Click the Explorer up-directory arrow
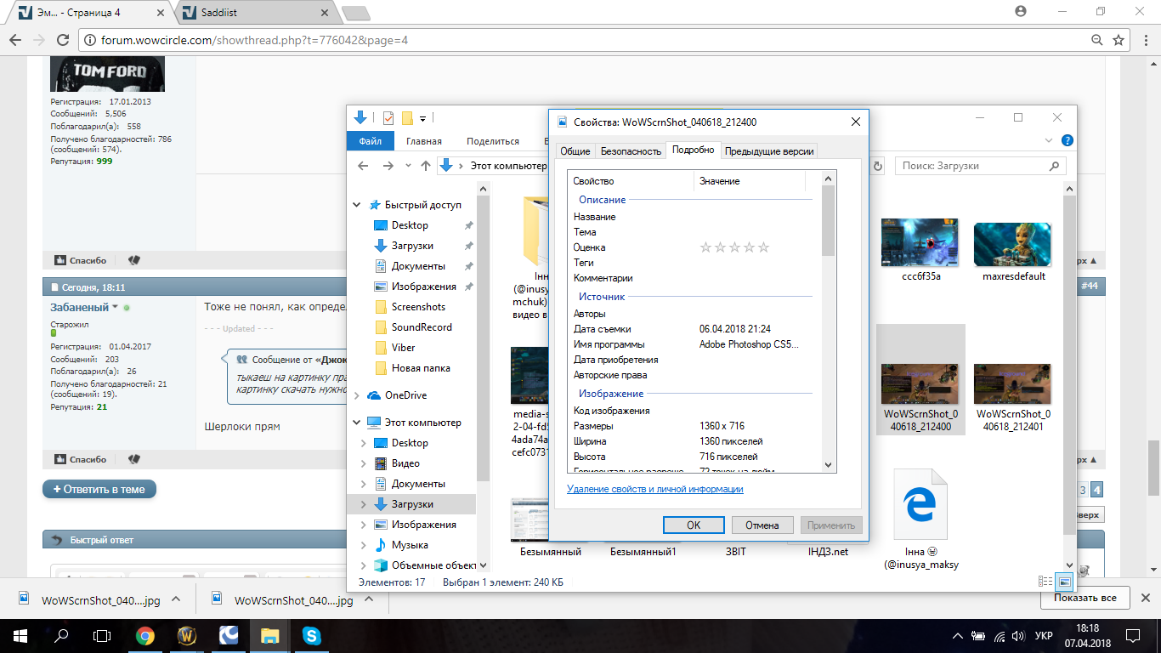Viewport: 1161px width, 653px height. click(426, 166)
